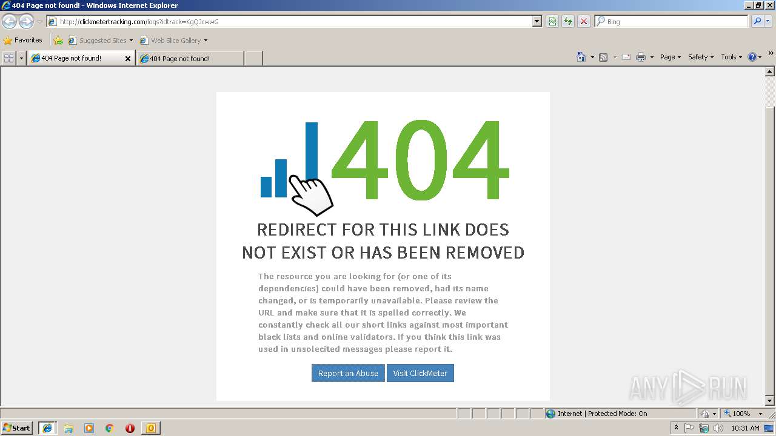776x436 pixels.
Task: Click the Feeds RSS icon
Action: (x=603, y=57)
